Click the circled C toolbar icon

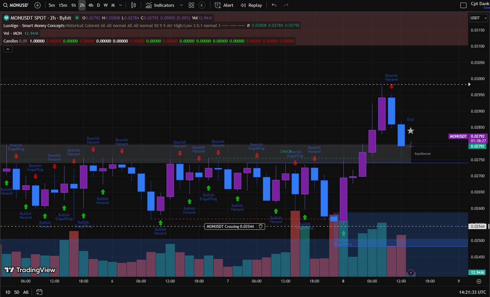tap(202, 5)
